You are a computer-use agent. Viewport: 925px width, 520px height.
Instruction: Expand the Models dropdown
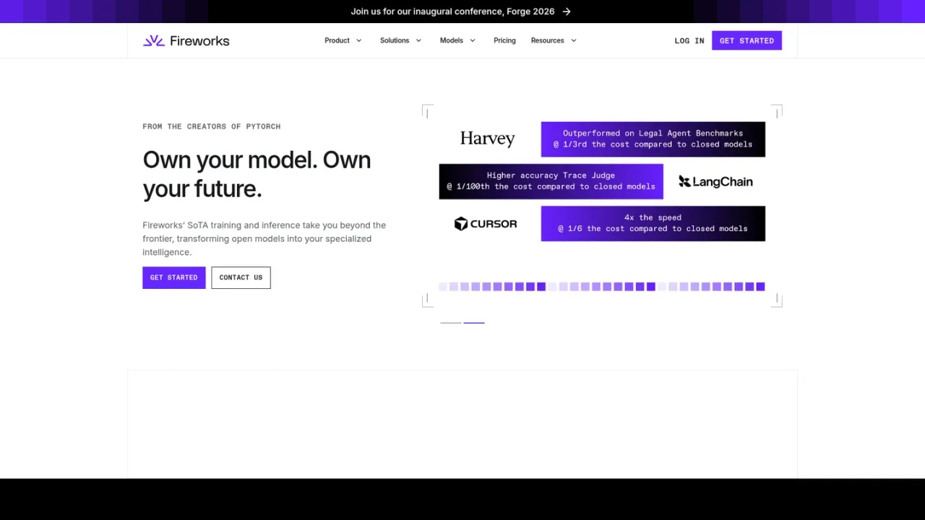pos(457,40)
